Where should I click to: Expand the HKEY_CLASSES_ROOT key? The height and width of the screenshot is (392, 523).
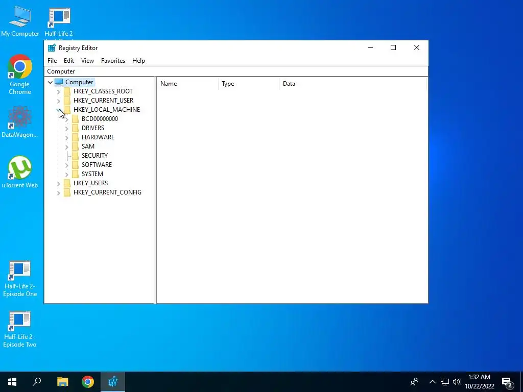click(58, 91)
